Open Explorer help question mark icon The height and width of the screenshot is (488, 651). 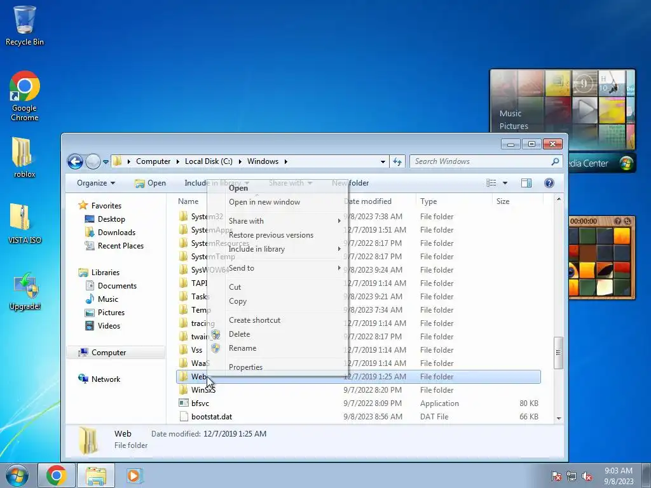pyautogui.click(x=549, y=183)
